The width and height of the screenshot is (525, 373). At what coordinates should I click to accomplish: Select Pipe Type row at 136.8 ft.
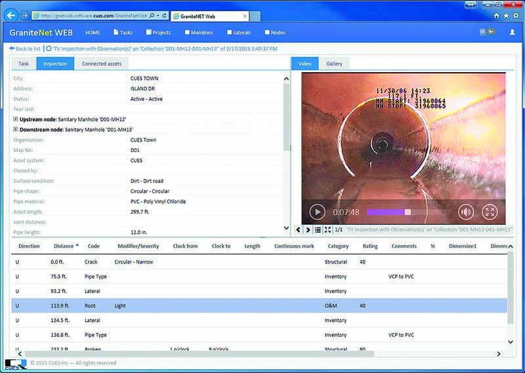point(259,335)
